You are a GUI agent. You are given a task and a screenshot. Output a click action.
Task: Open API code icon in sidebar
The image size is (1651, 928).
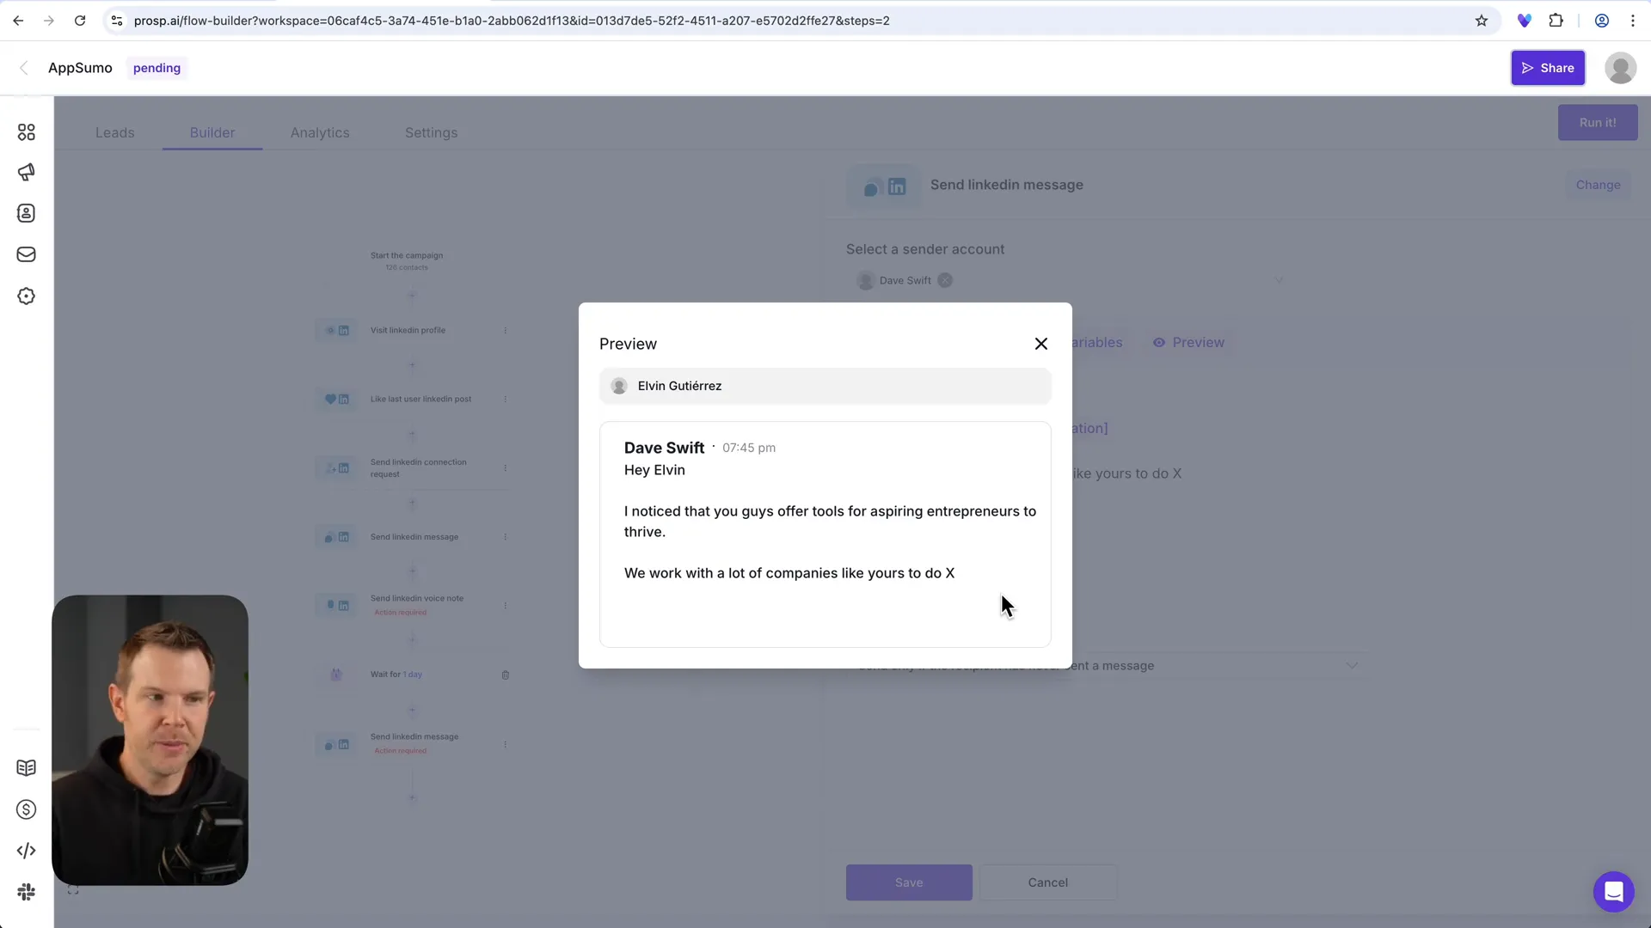pos(26,851)
